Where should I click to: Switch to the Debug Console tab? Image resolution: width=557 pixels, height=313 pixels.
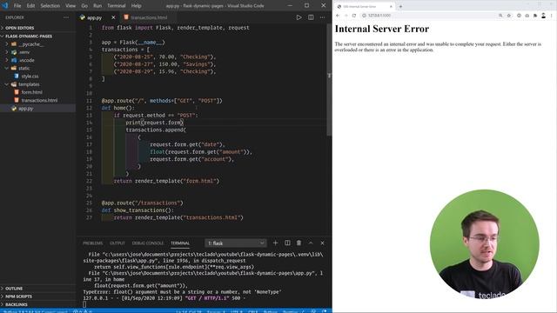tap(148, 243)
